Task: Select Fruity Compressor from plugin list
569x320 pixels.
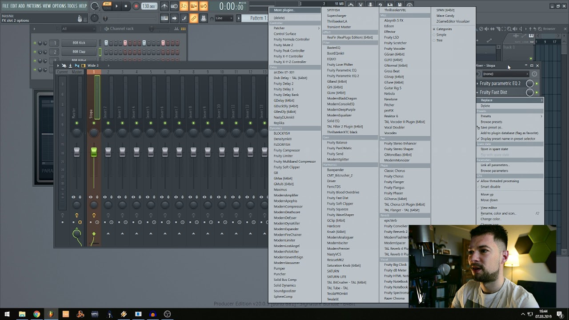Action: point(287,150)
